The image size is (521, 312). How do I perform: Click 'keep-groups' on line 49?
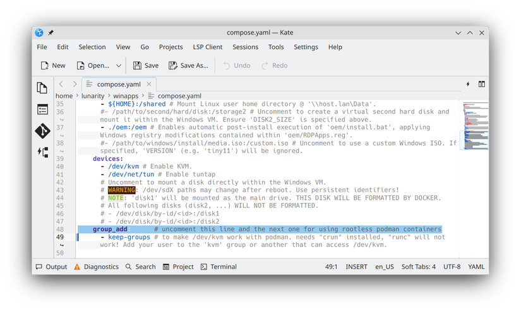pos(129,237)
